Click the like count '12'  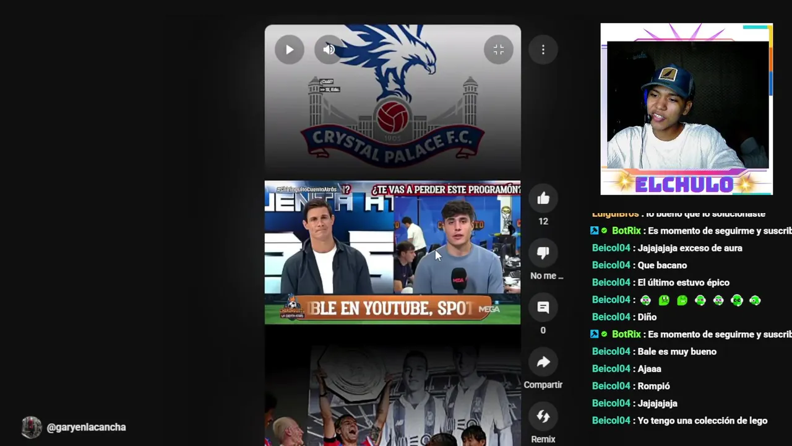tap(543, 221)
